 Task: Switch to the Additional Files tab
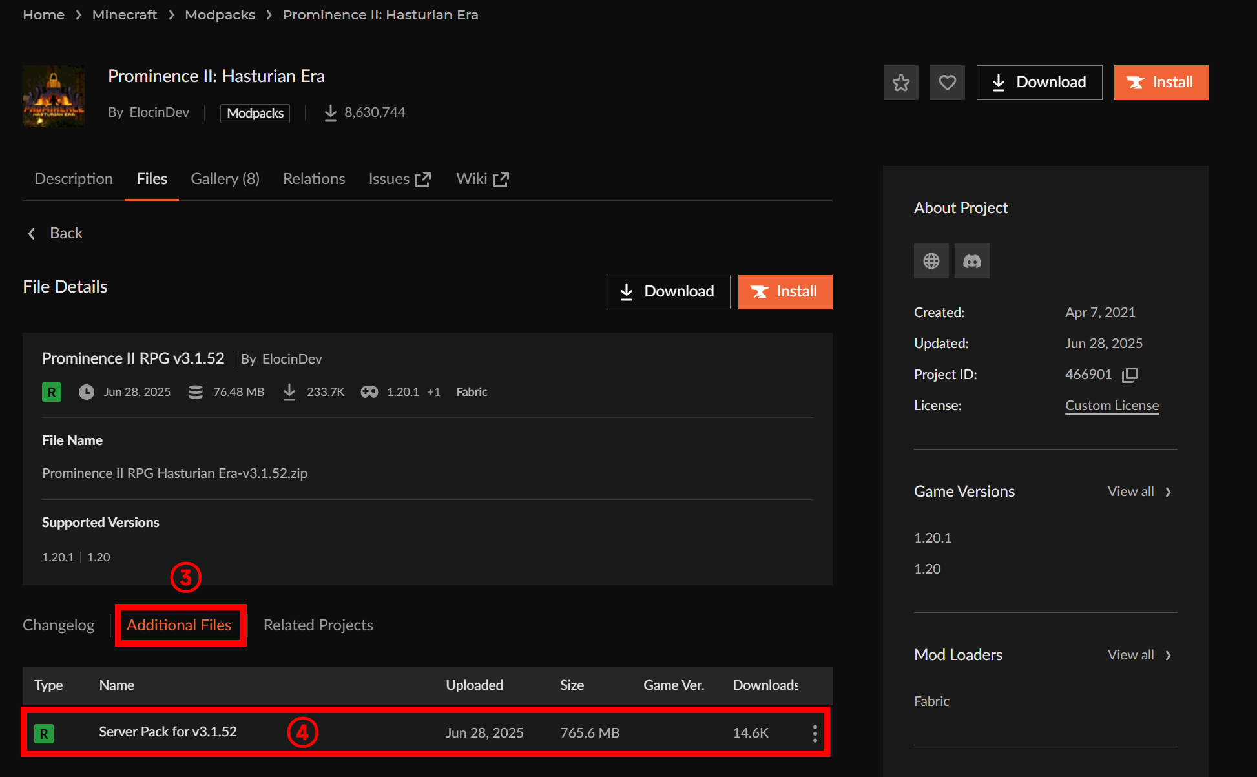[179, 625]
